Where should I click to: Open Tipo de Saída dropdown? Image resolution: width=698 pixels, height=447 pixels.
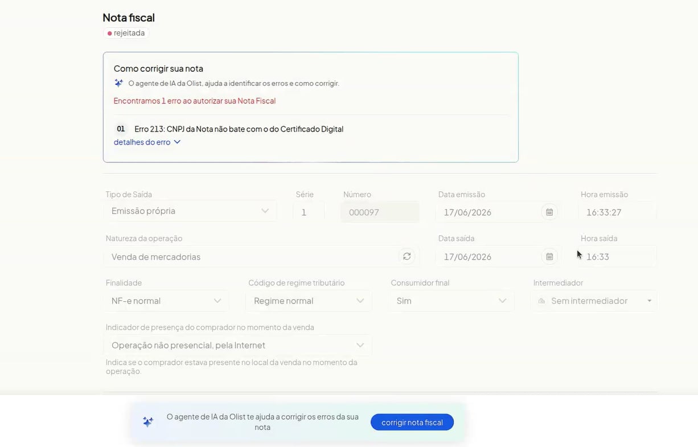(190, 211)
